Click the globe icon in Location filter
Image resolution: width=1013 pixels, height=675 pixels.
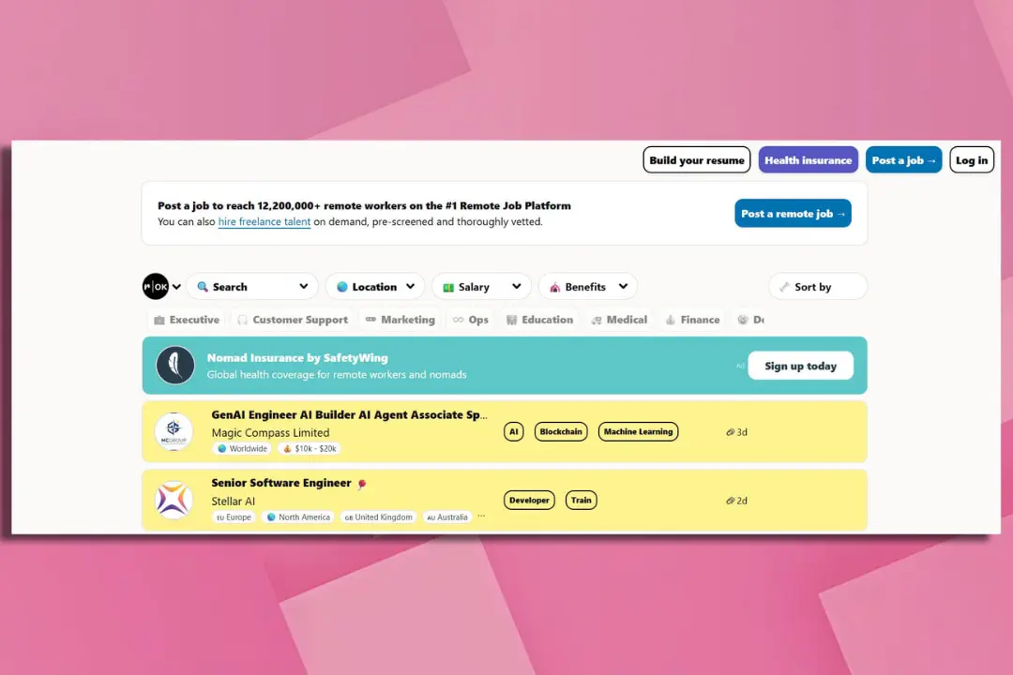[342, 287]
